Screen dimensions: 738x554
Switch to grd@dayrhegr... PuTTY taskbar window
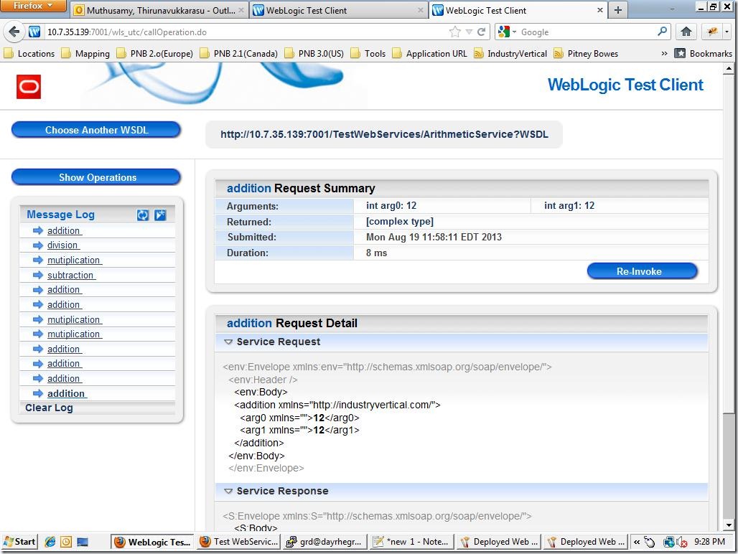(x=326, y=542)
